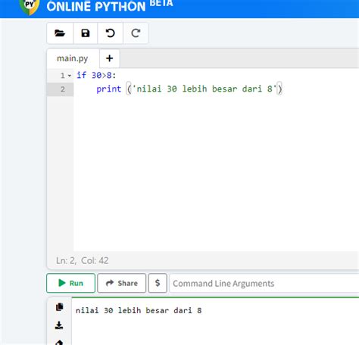
Task: Open file using the folder icon
Action: 60,33
